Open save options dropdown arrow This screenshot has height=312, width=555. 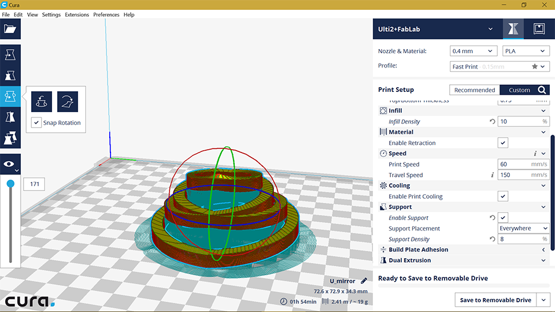coord(543,300)
